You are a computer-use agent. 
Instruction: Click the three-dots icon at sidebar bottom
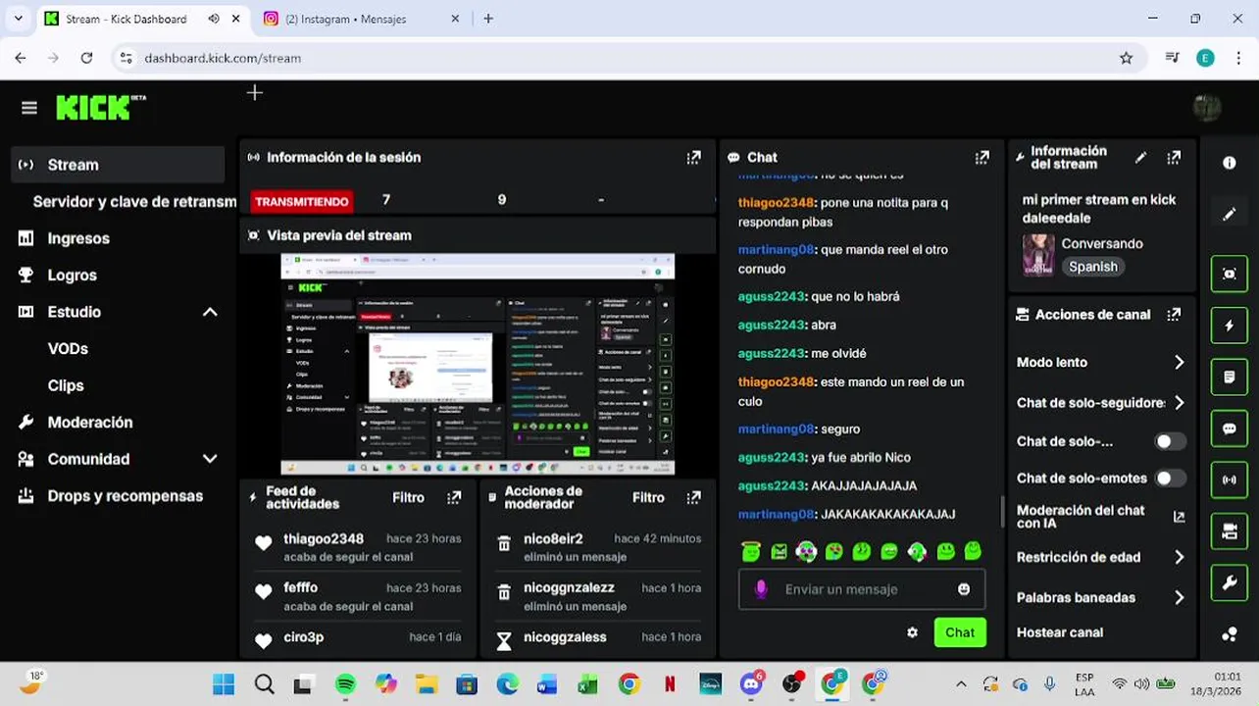[1230, 634]
